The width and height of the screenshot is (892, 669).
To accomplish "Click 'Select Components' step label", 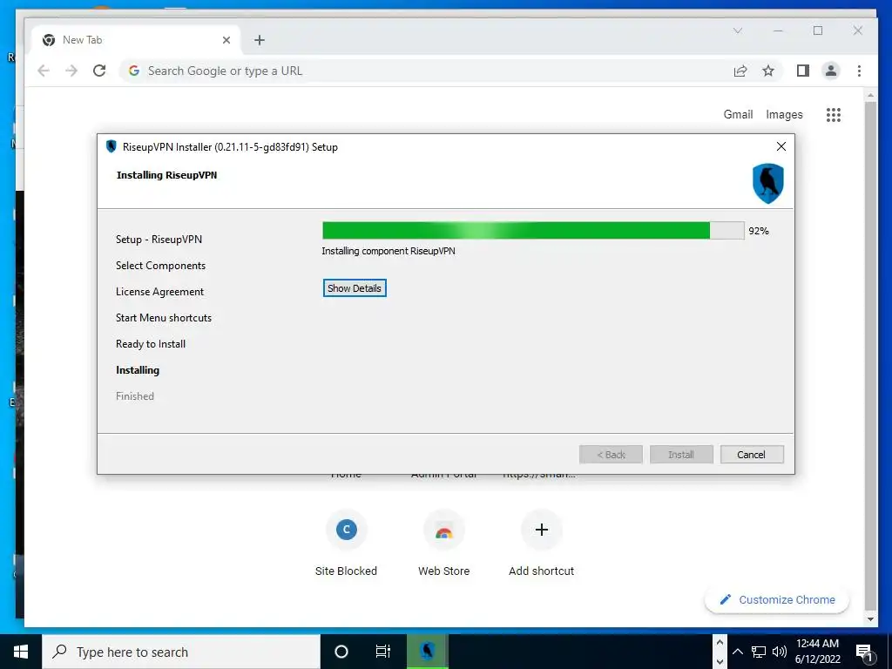I will coord(160,266).
